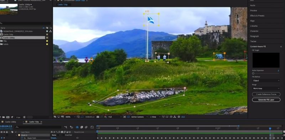
Task: Open the composition flowchart icon
Action: click(x=175, y=117)
